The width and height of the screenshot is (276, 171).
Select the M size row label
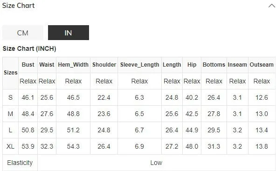click(x=10, y=114)
